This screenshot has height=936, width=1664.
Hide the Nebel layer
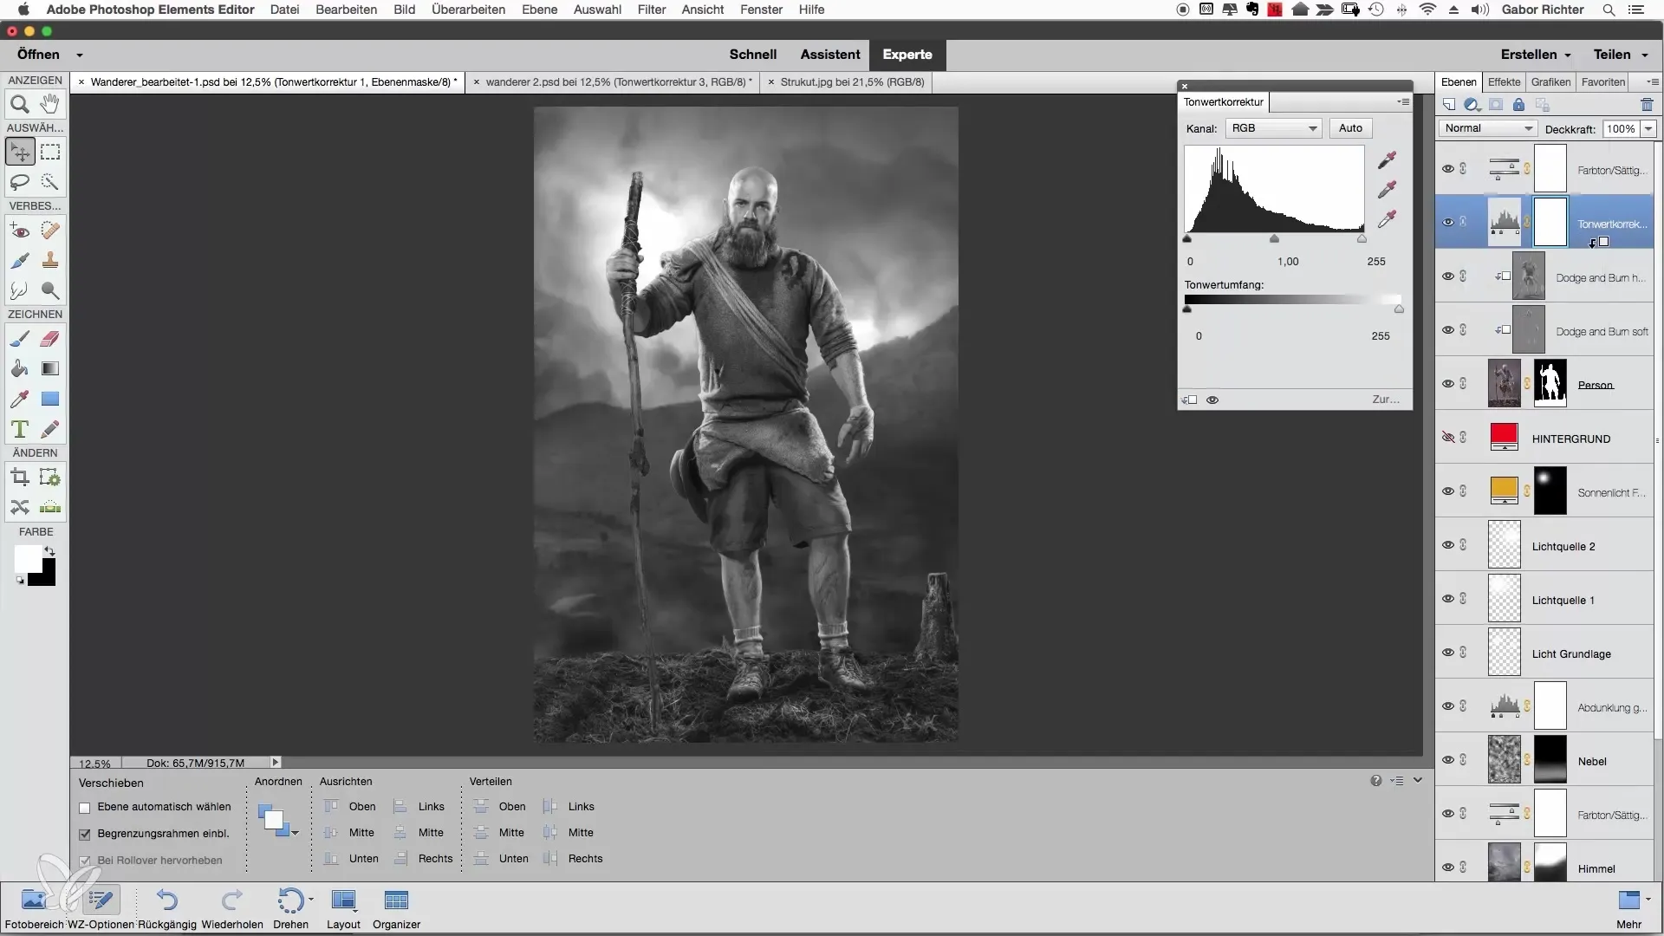coord(1447,760)
